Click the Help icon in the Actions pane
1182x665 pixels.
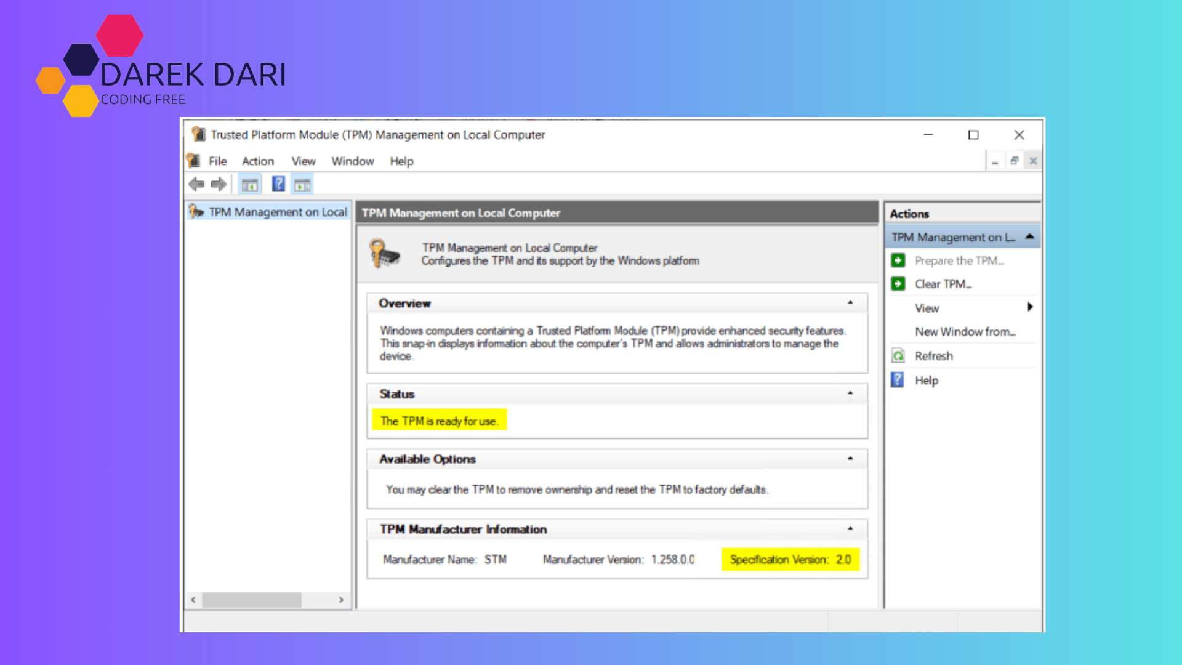click(897, 380)
